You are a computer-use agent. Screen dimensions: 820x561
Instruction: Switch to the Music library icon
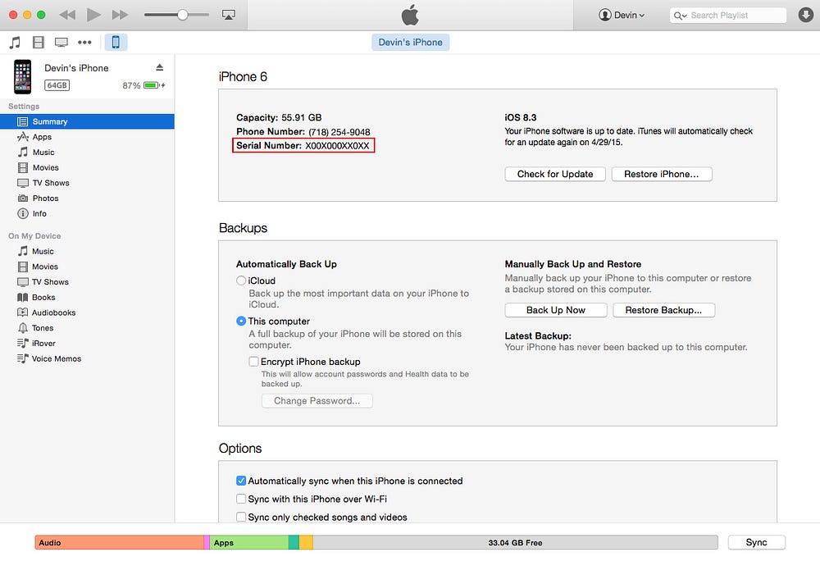pos(15,43)
